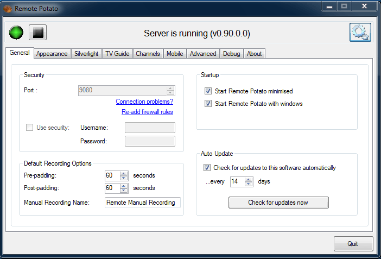Click the Re-add firewall rules link
Viewport: 381px width, 259px height.
point(147,112)
